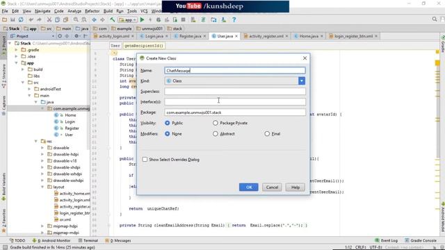The width and height of the screenshot is (445, 250).
Task: Select Register class in project tree
Action: [72, 128]
